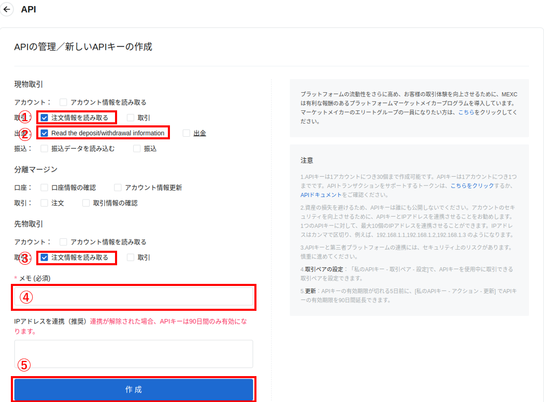Click the '注意' notes heading
The image size is (544, 402).
(x=307, y=161)
